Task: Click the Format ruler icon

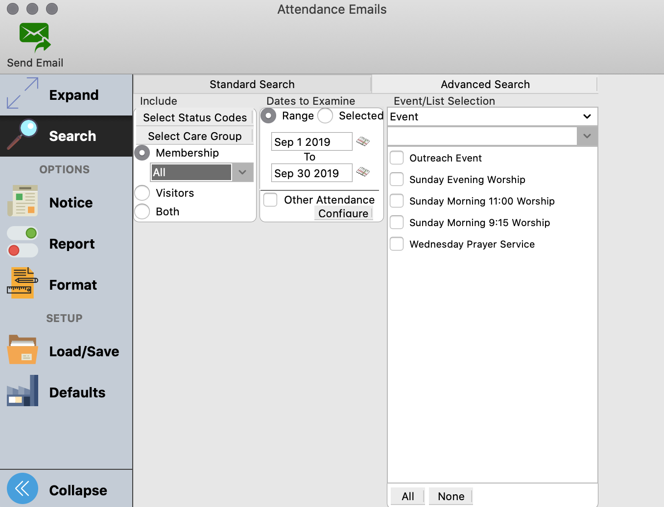Action: [23, 283]
